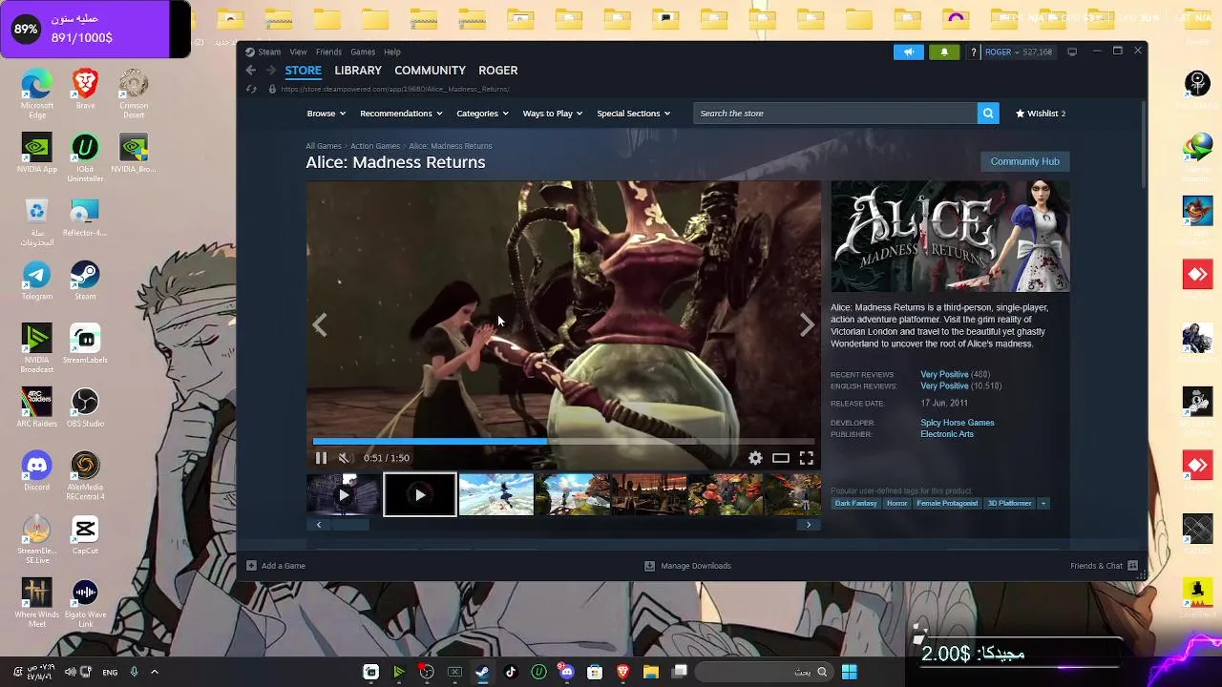The image size is (1222, 687).
Task: Show hidden system tray icons chevron
Action: [x=154, y=672]
